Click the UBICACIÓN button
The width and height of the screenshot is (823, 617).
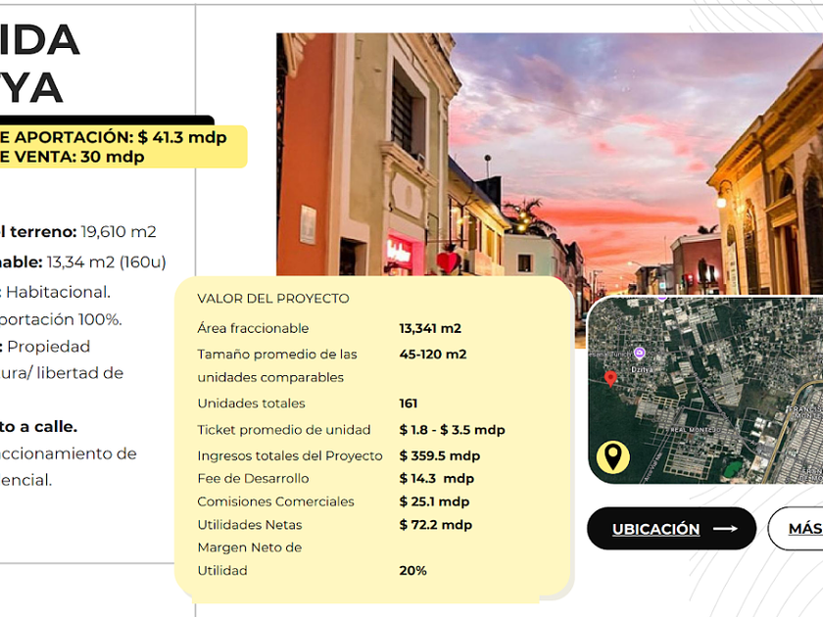[671, 528]
